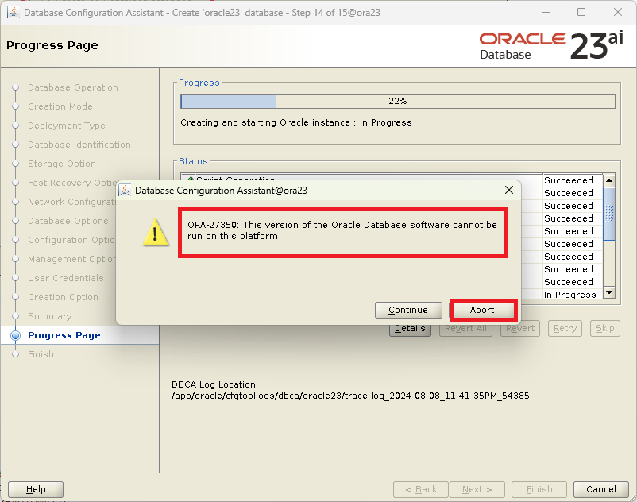Cancel the database creation wizard
Screen dimensions: 637x502
(x=600, y=489)
